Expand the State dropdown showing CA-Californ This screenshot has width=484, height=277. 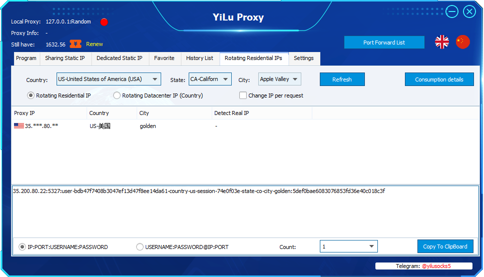pos(226,79)
